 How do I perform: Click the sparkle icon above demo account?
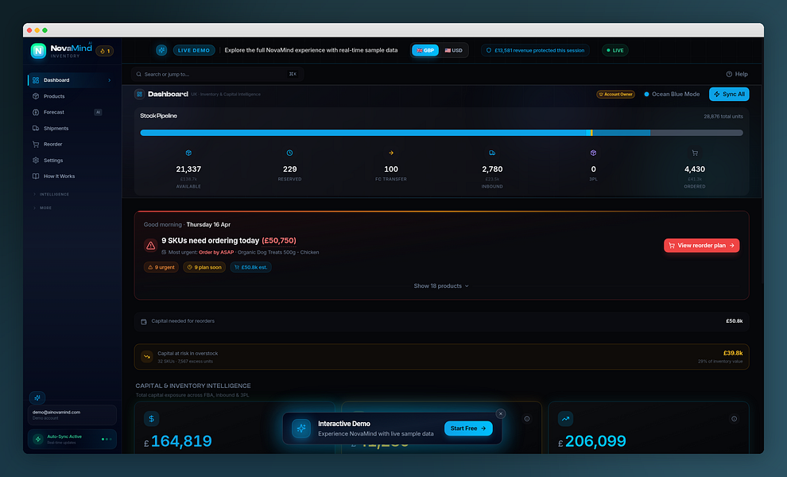pyautogui.click(x=37, y=397)
